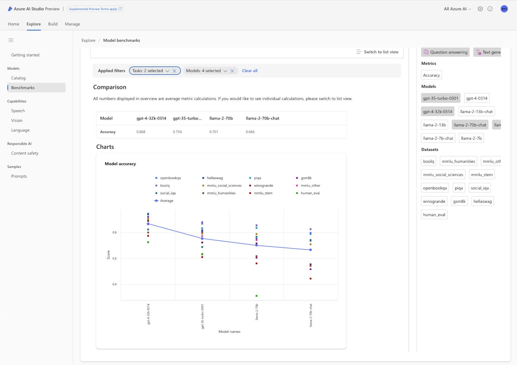Open Prompts under Samples
The height and width of the screenshot is (365, 517).
click(19, 176)
